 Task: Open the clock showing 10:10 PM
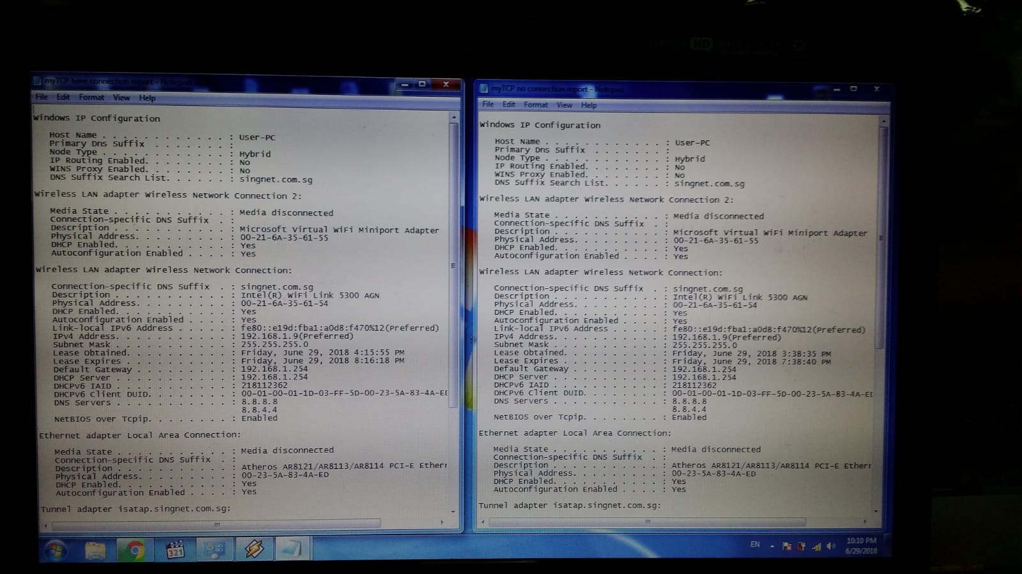pyautogui.click(x=861, y=545)
